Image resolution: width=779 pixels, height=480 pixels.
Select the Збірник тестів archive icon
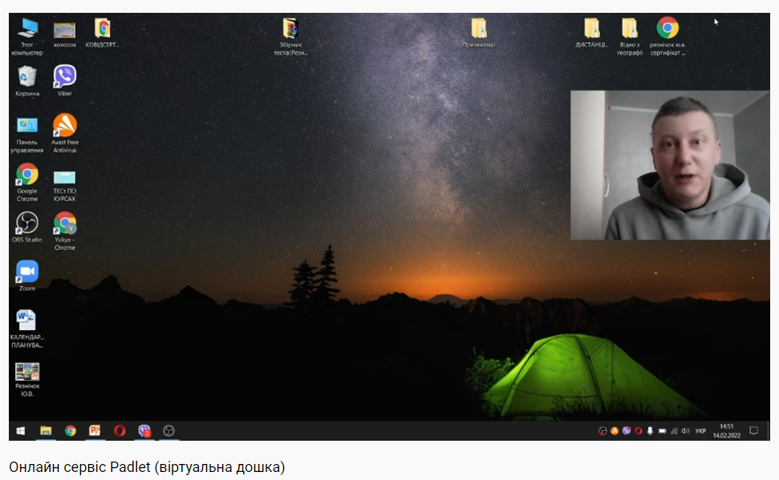click(x=290, y=36)
